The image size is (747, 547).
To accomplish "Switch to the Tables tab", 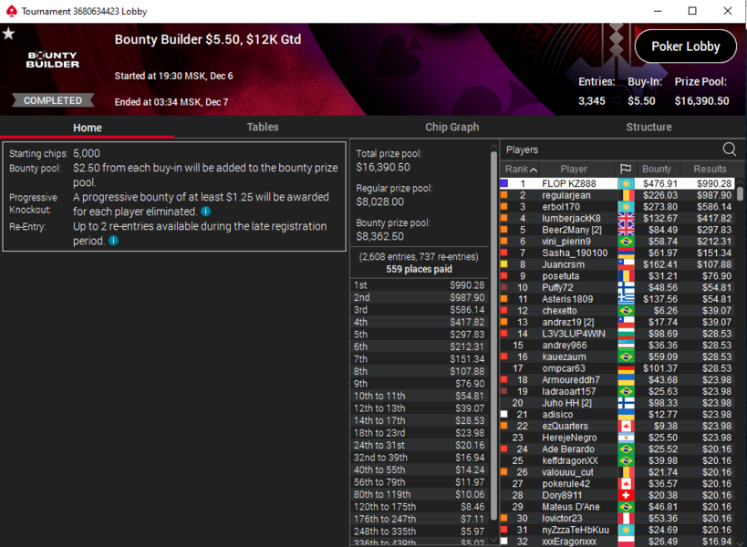I will tap(263, 127).
